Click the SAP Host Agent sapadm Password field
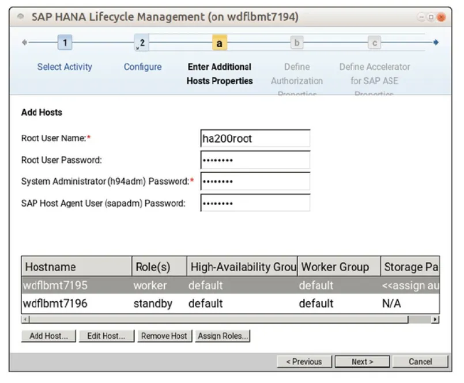The image size is (464, 383). pyautogui.click(x=255, y=203)
